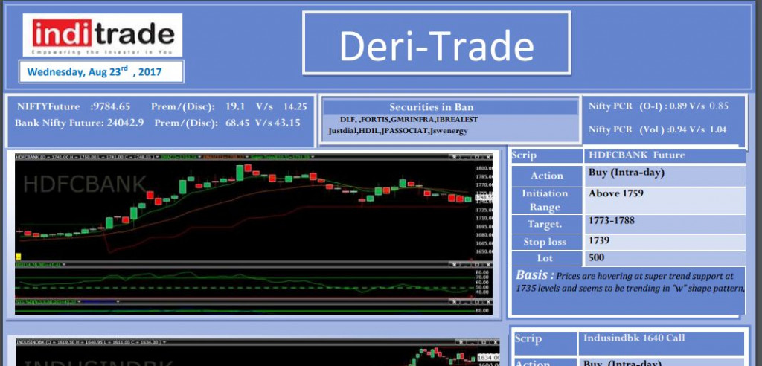
Task: Click the HDFCBANK chart OHLC header text
Action: pyautogui.click(x=86, y=157)
